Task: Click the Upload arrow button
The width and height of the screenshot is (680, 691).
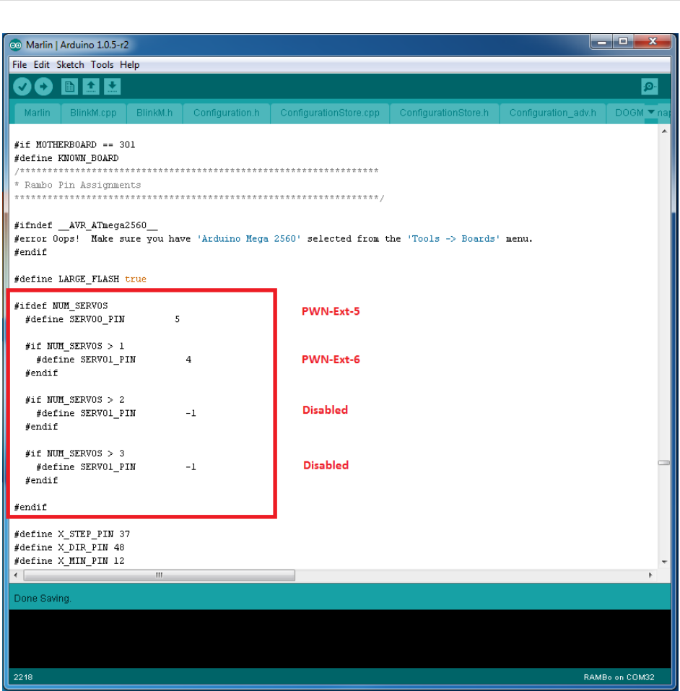Action: [x=43, y=87]
